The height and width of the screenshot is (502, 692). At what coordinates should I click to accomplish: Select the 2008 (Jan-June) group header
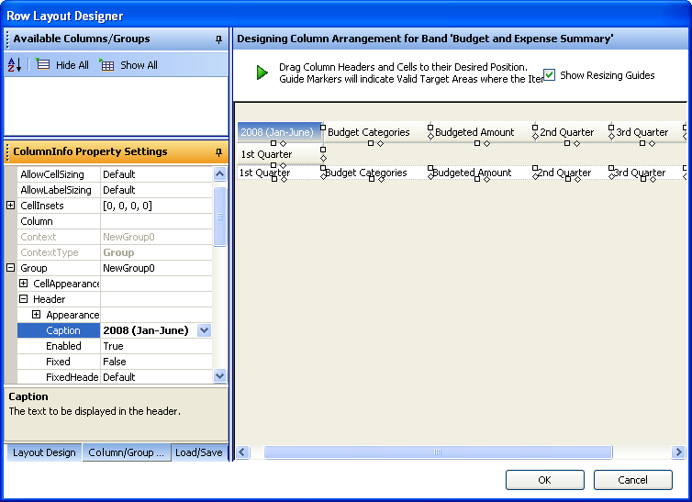(277, 132)
